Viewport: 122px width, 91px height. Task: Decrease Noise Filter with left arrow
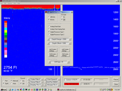29,82
